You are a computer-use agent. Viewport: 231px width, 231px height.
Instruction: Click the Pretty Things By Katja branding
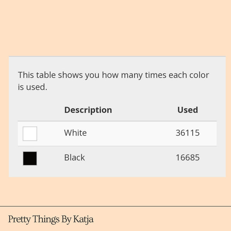point(51,219)
